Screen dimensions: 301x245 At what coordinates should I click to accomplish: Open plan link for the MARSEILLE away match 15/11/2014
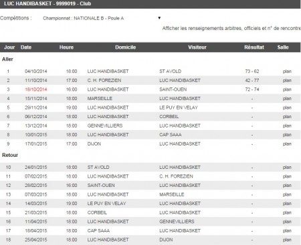pyautogui.click(x=287, y=98)
